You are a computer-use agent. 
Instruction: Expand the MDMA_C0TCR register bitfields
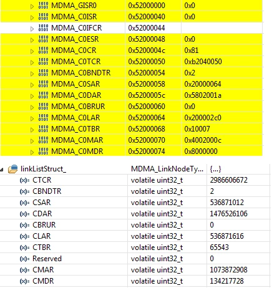tap(32, 62)
